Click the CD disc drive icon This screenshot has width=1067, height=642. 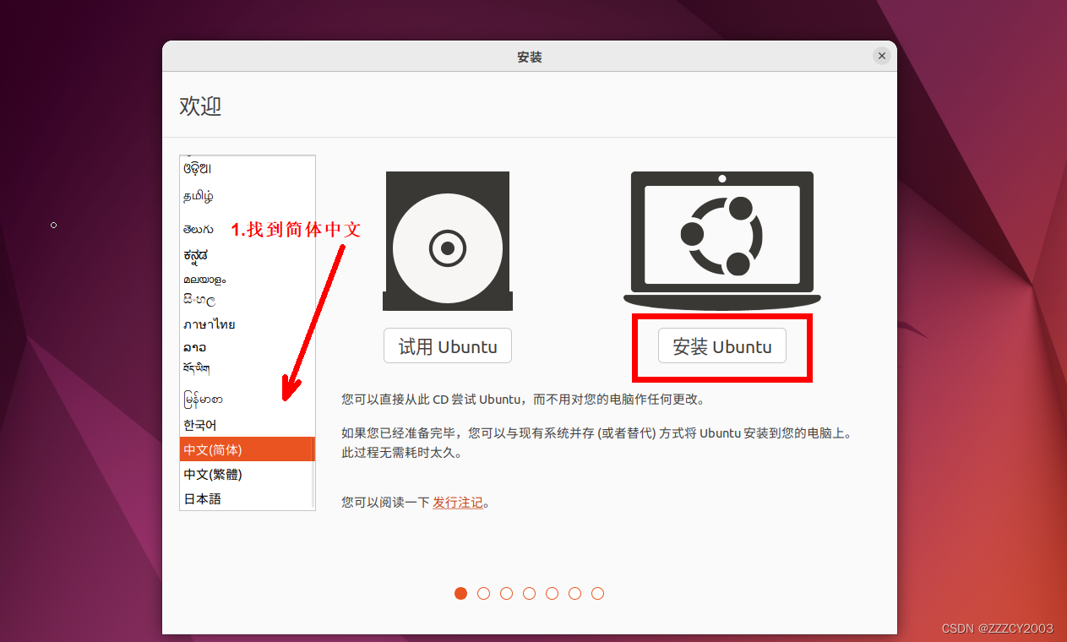point(448,242)
